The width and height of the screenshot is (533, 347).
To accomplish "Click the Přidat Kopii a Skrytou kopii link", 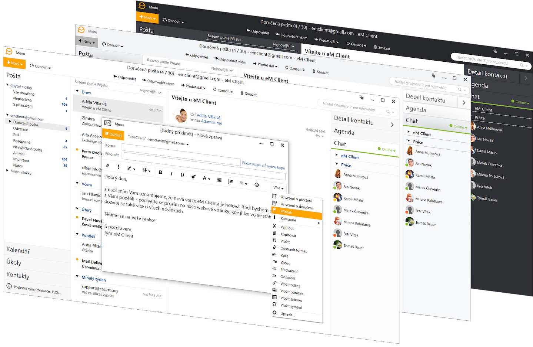I will pos(263,165).
